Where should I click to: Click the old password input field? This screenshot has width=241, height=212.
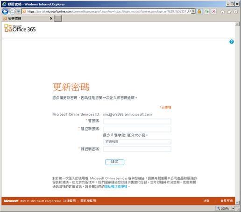(x=137, y=121)
